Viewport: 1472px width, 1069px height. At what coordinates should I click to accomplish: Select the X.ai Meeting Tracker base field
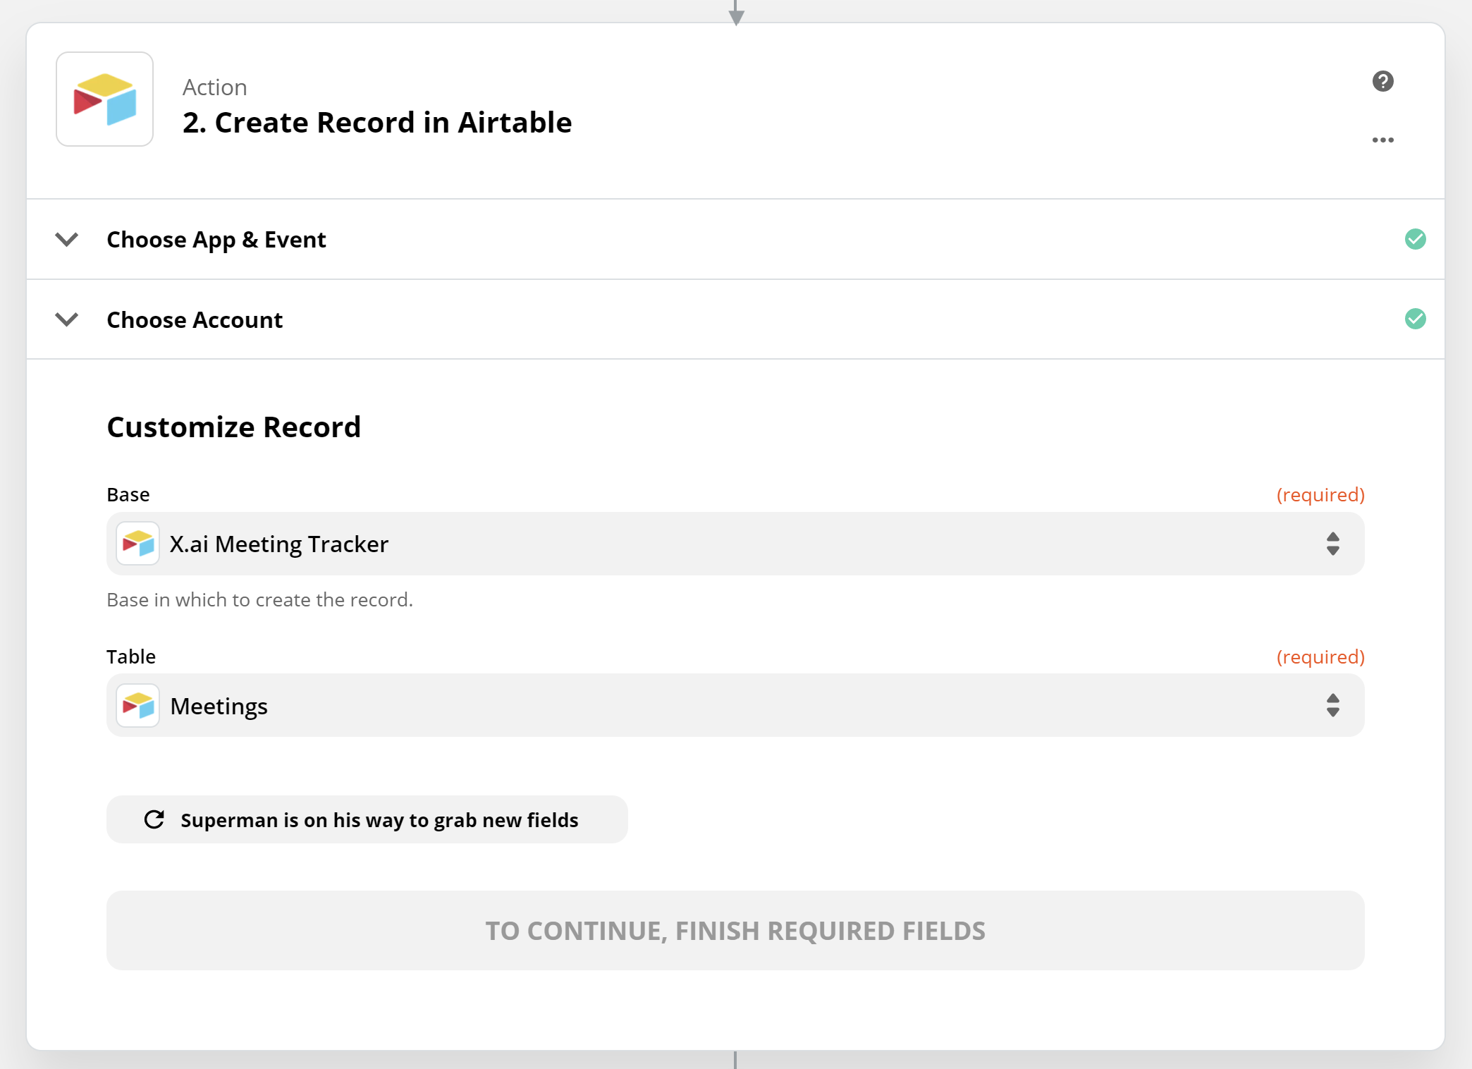click(x=735, y=544)
